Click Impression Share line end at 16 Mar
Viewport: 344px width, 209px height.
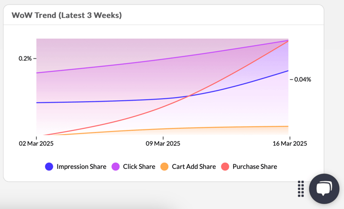pos(288,71)
